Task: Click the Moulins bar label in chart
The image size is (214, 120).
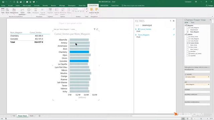Action: pos(64,73)
